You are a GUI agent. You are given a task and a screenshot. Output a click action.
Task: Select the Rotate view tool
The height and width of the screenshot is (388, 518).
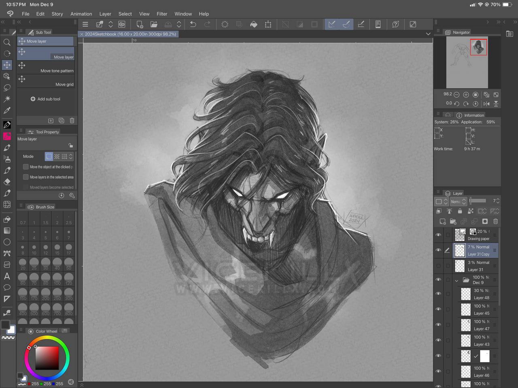point(7,53)
